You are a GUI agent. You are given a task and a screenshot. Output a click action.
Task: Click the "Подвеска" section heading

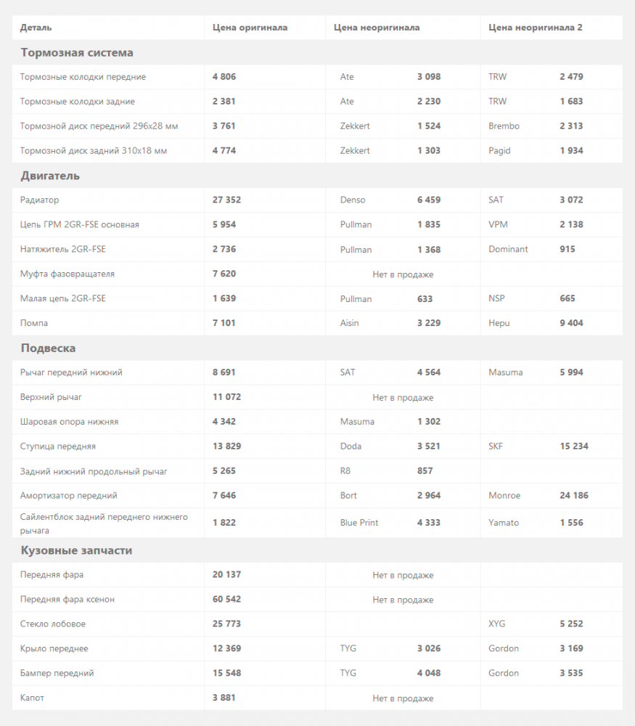click(x=48, y=348)
